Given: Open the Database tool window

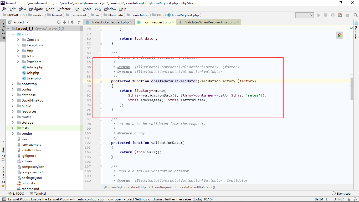Looking at the screenshot, I should [356, 31].
